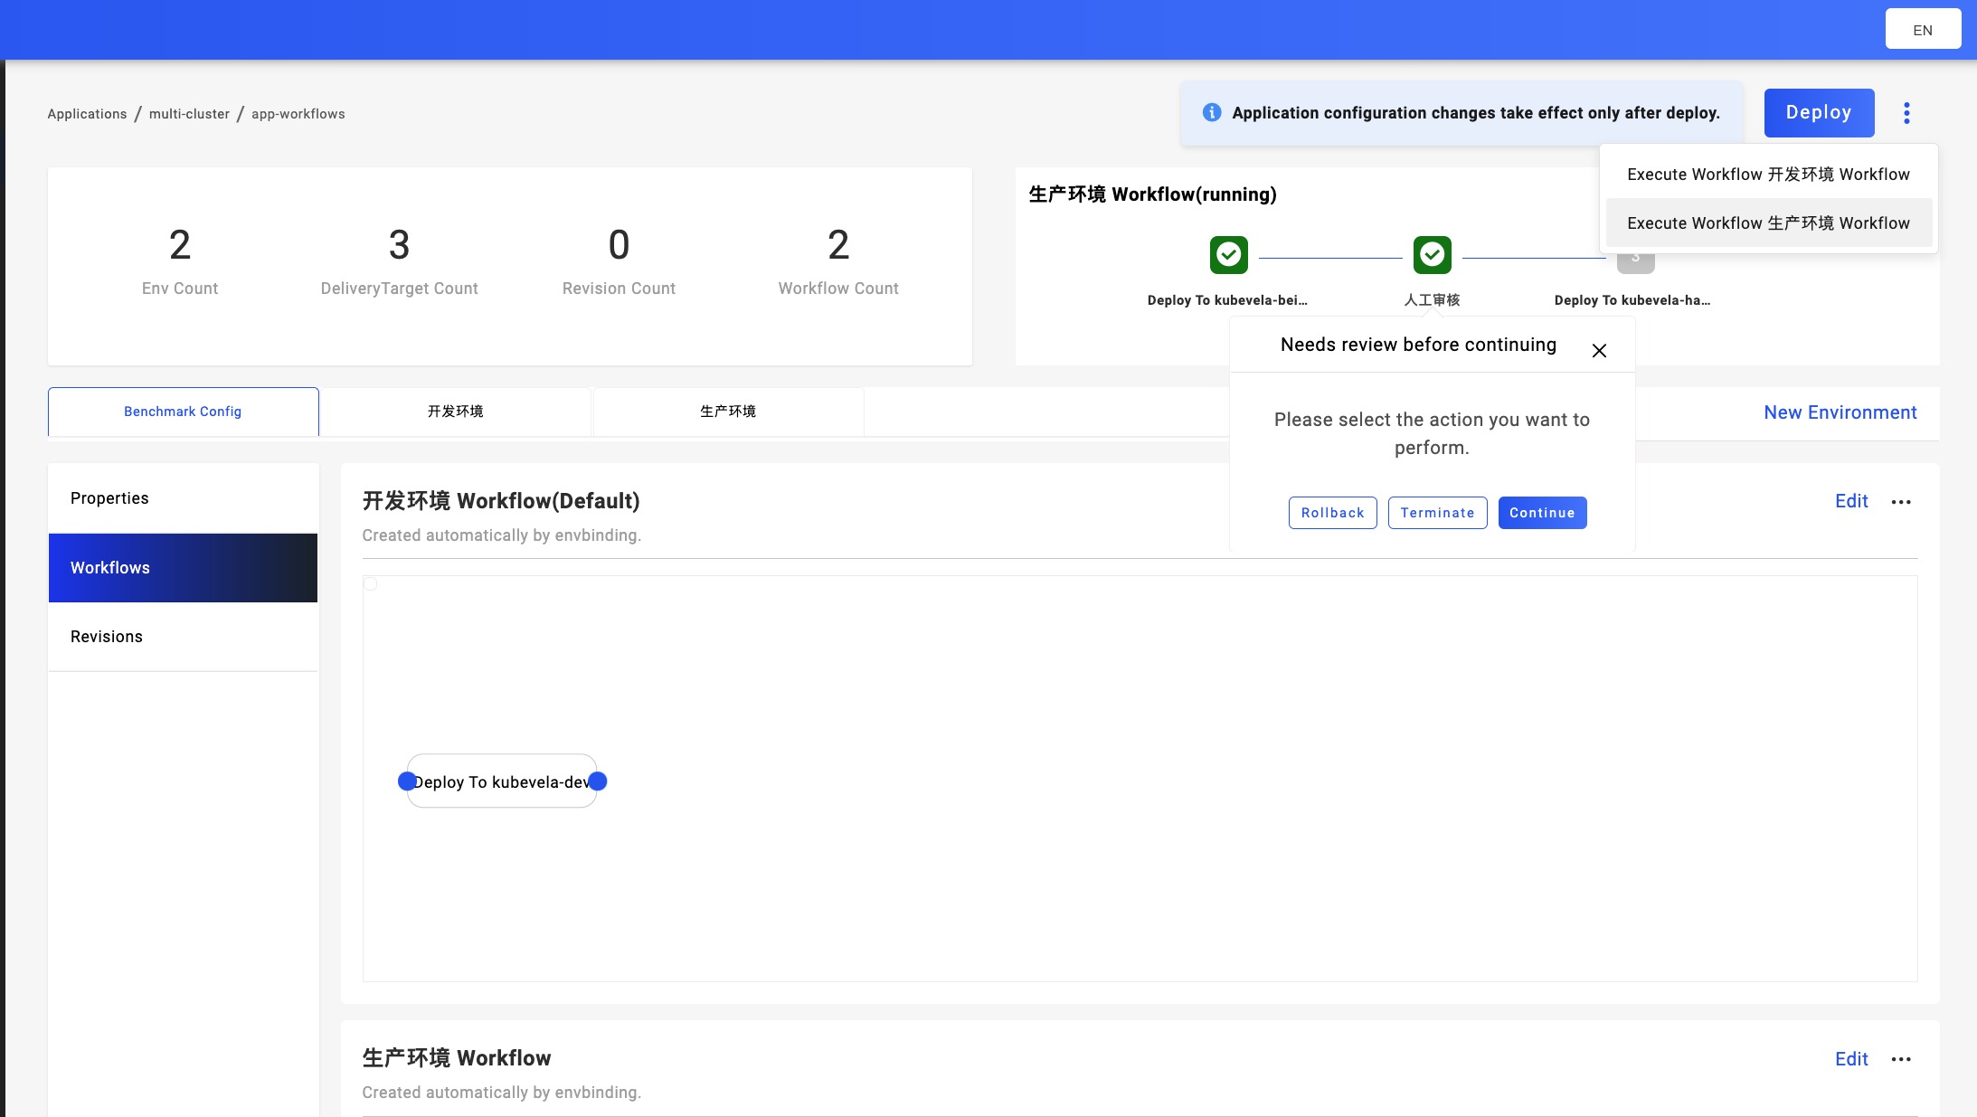Click the vertical three-dot menu beside Deploy
1977x1117 pixels.
click(1906, 113)
